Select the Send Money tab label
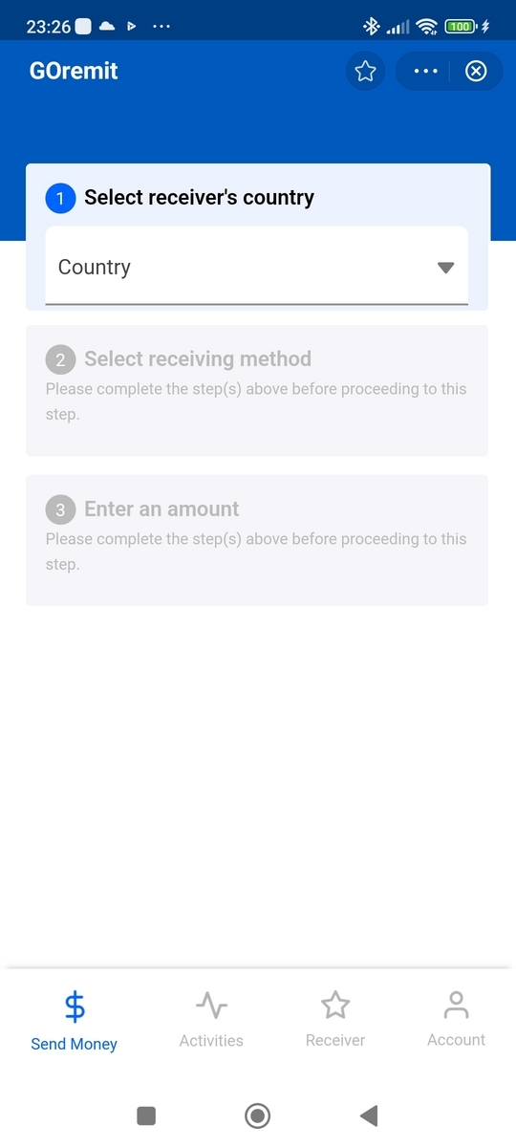The height and width of the screenshot is (1147, 516). coord(75,1044)
